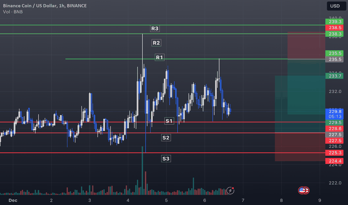This screenshot has width=348, height=205.
Task: Click the 233.7 green price tag
Action: pos(334,76)
